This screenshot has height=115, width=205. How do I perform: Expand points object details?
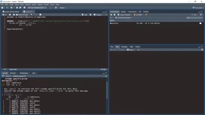pos(111,23)
